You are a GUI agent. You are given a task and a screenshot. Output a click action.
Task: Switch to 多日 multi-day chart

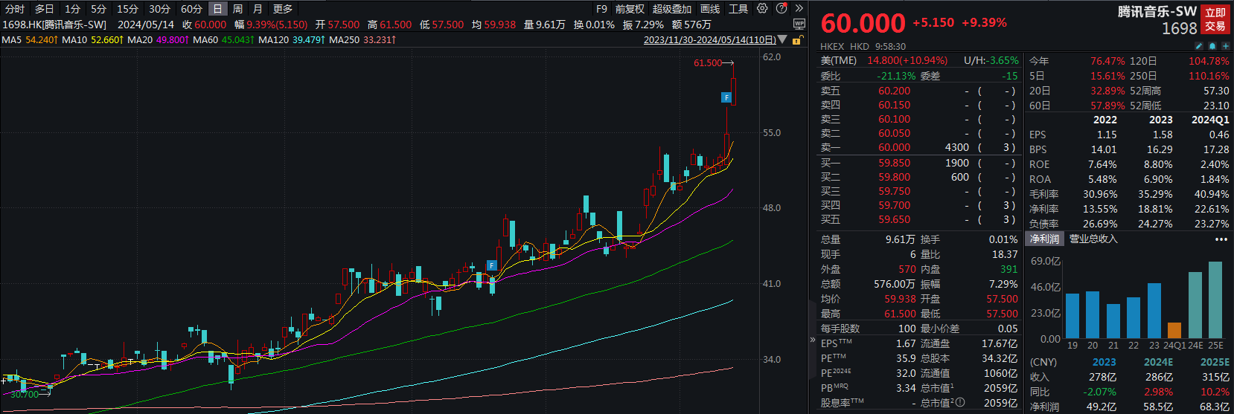point(44,9)
